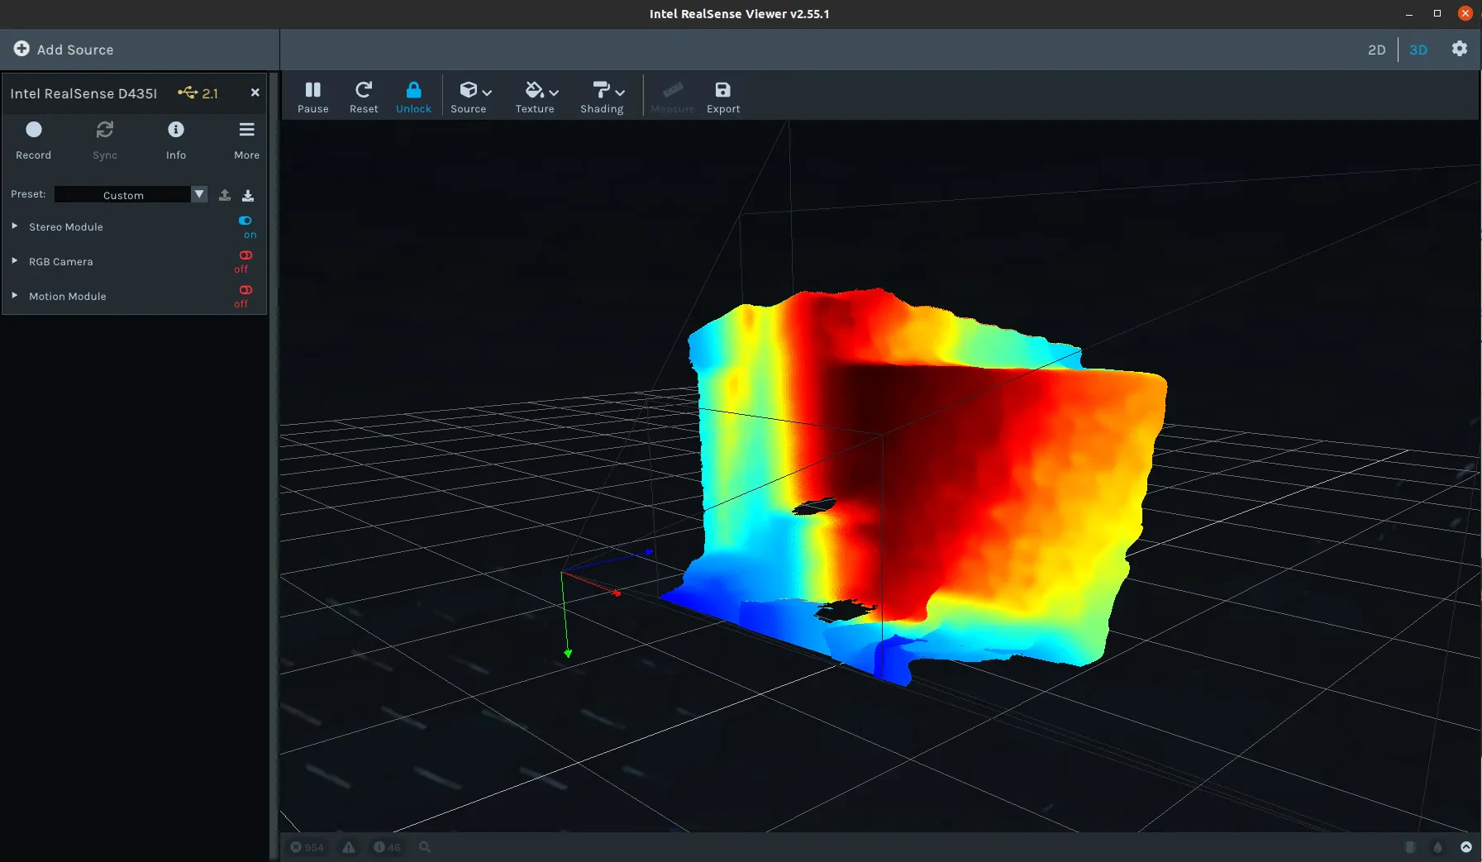Open the More hamburger menu

point(246,140)
